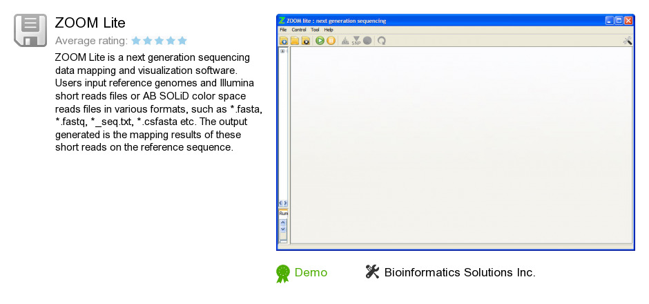Click the open folder toolbar icon

[295, 41]
